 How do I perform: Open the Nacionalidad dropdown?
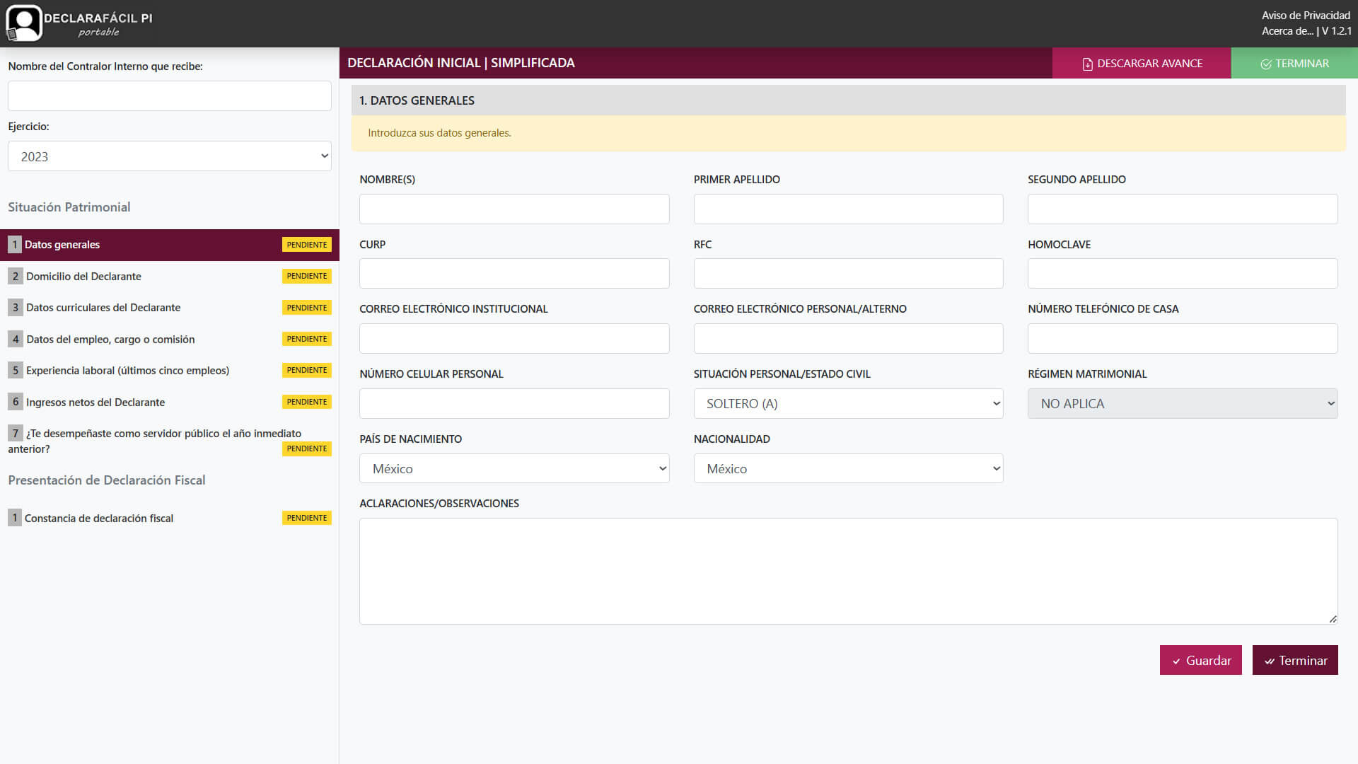click(848, 468)
